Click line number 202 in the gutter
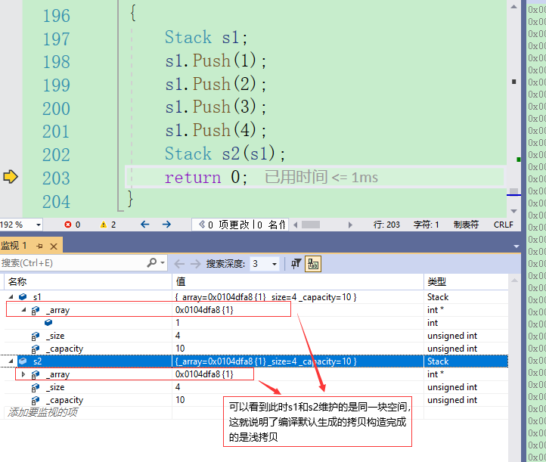Image resolution: width=546 pixels, height=462 pixels. pyautogui.click(x=56, y=154)
